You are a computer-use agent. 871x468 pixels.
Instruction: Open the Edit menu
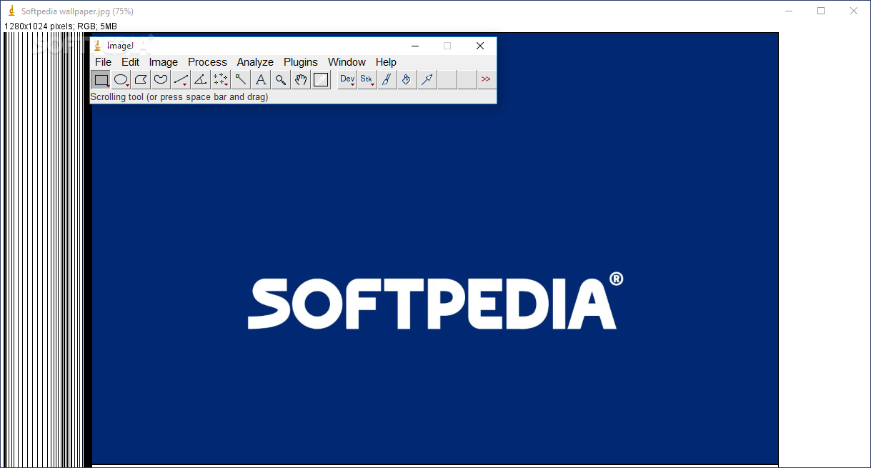coord(130,62)
